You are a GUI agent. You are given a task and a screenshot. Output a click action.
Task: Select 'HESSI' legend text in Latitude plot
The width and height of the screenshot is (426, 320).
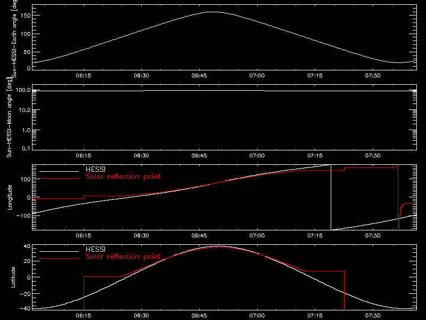click(95, 249)
